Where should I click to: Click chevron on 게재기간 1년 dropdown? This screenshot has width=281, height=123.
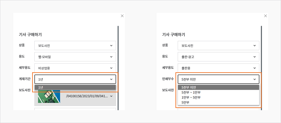(111, 79)
